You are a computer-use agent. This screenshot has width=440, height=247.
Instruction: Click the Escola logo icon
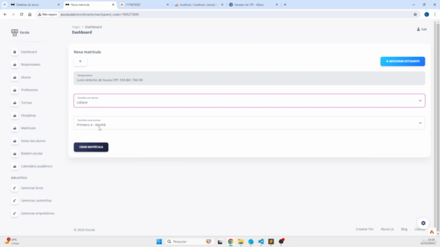click(x=14, y=32)
